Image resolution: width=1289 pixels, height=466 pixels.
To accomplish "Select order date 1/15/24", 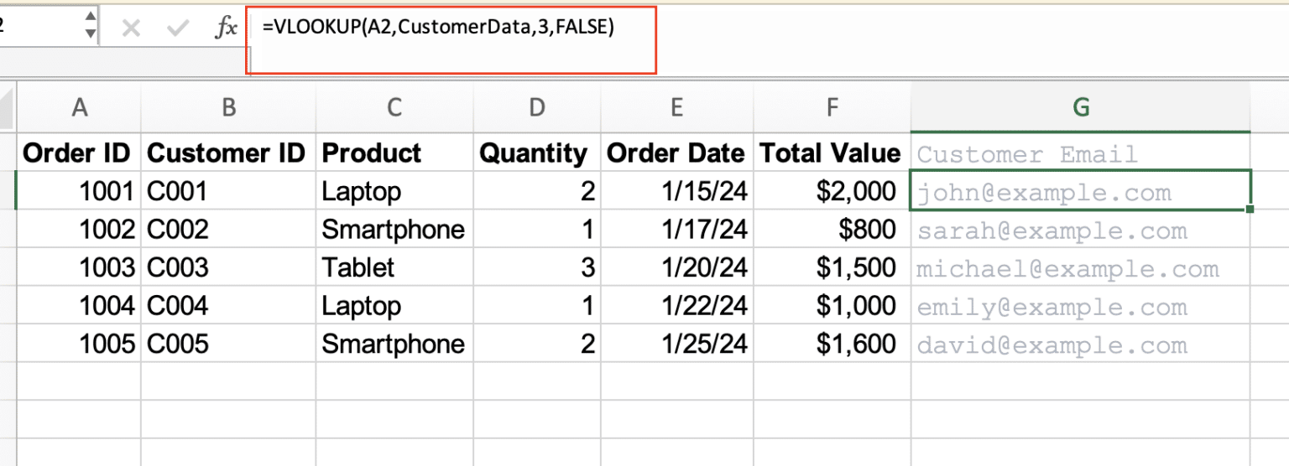I will pyautogui.click(x=676, y=191).
